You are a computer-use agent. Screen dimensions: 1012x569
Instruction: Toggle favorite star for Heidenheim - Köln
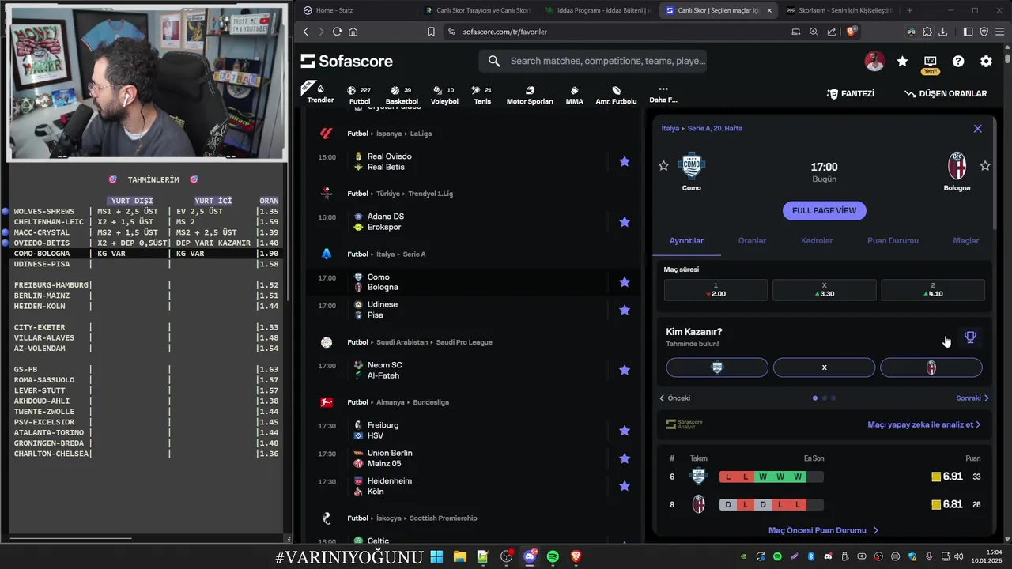pyautogui.click(x=625, y=486)
